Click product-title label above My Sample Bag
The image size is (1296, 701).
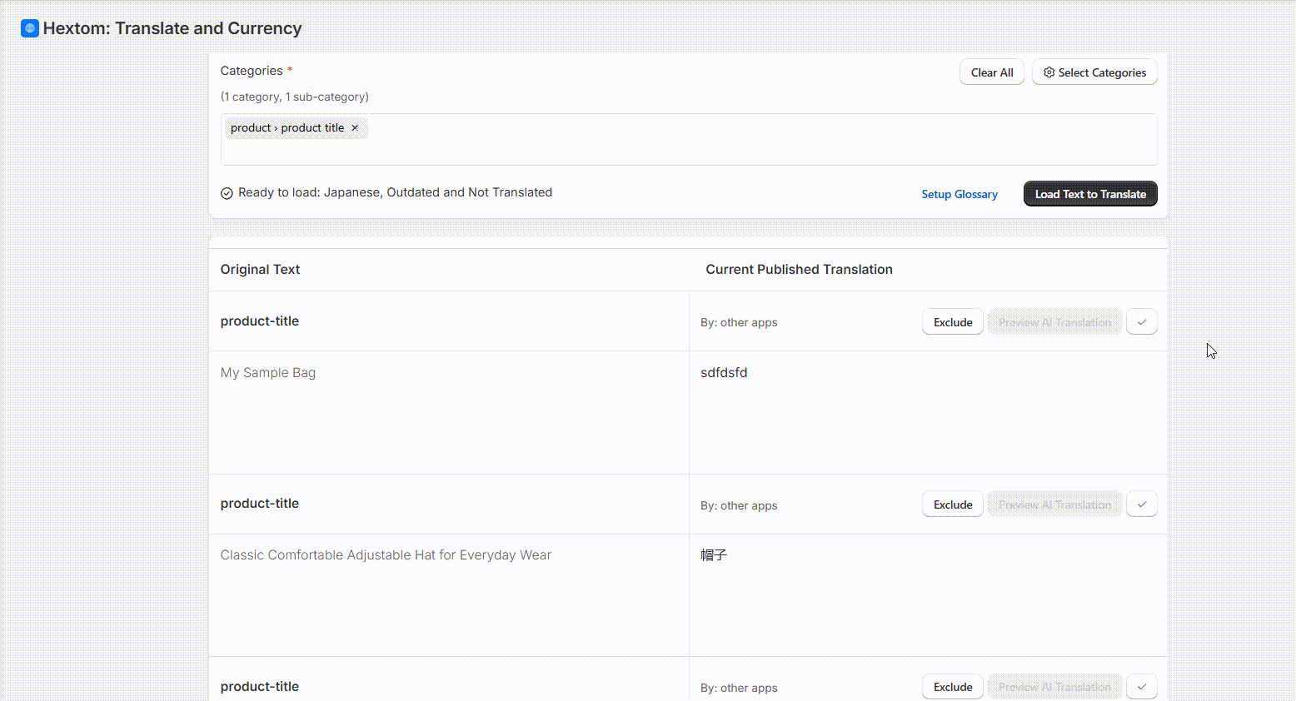coord(260,321)
